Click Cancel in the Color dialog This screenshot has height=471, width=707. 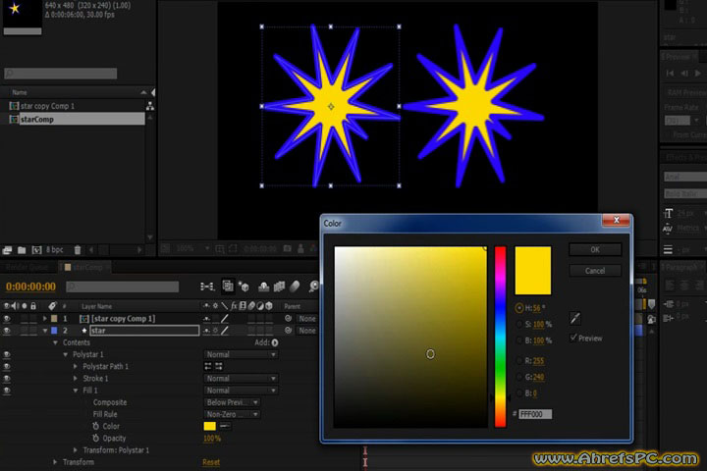tap(595, 271)
